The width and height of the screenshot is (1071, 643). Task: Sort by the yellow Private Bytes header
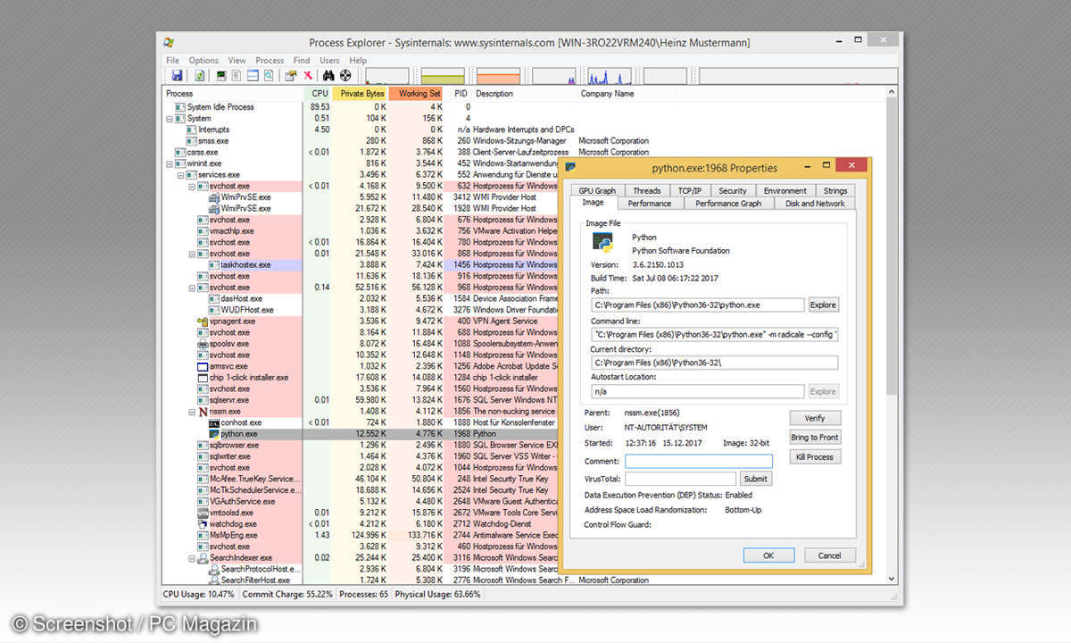click(x=361, y=93)
